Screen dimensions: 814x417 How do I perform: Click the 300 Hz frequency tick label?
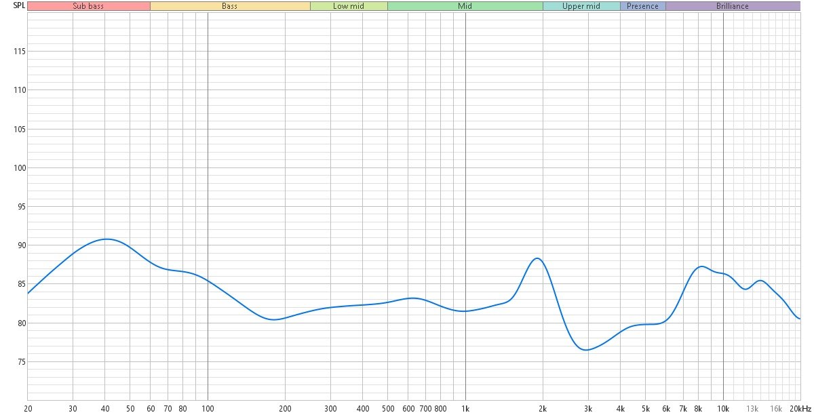[330, 409]
